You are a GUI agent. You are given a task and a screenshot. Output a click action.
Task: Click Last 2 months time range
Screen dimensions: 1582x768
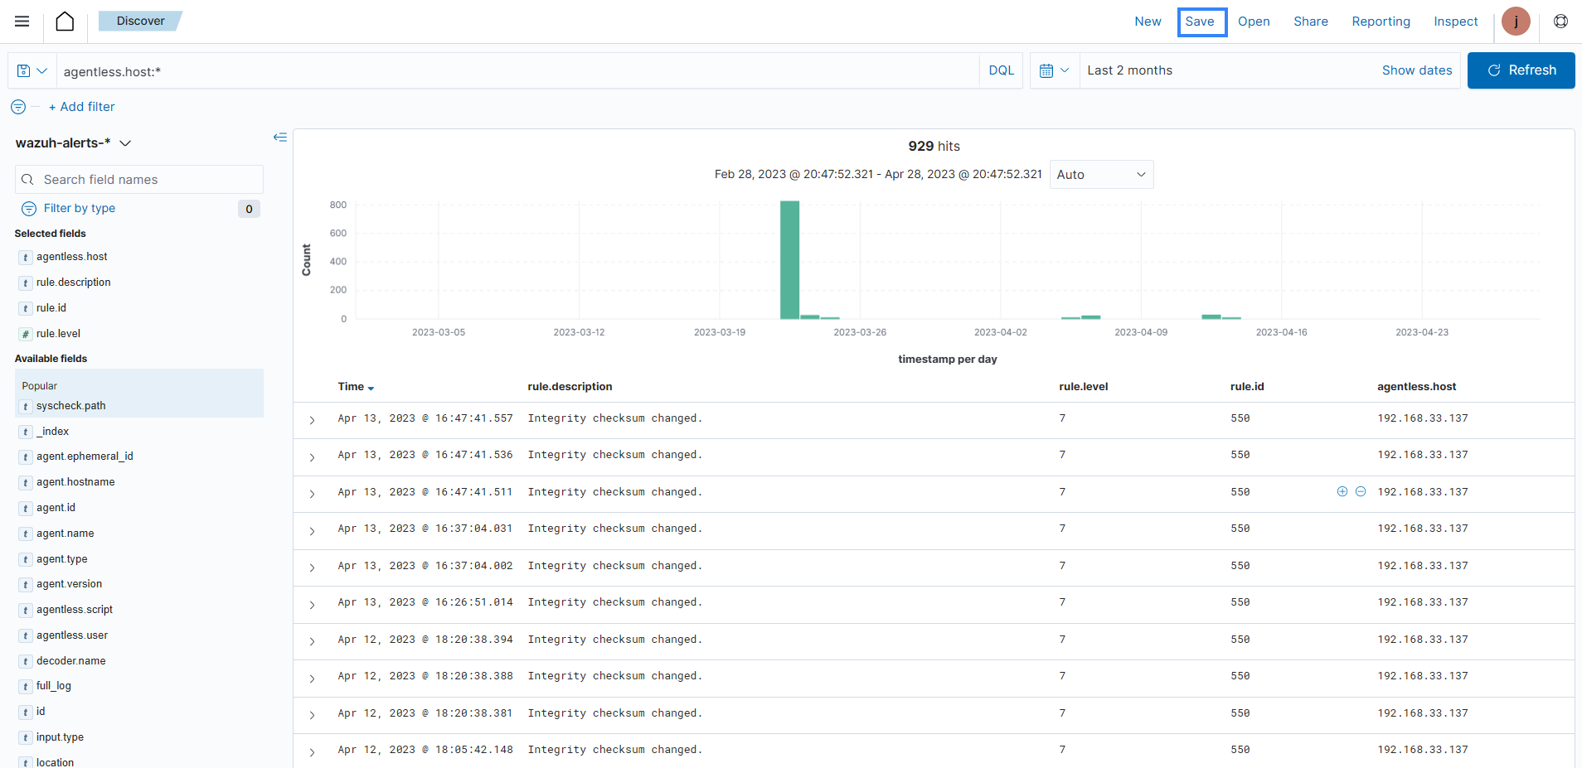click(1129, 70)
